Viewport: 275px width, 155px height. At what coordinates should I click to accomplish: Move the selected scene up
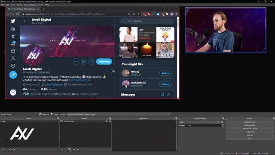pyautogui.click(x=10, y=149)
